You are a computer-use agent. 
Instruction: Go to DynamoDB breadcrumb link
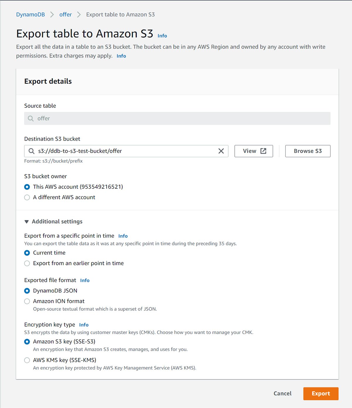(31, 15)
